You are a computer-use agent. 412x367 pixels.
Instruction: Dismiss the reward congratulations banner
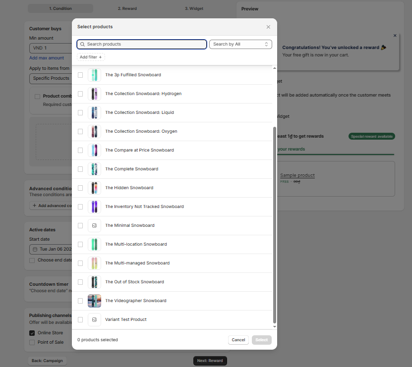coord(395,36)
